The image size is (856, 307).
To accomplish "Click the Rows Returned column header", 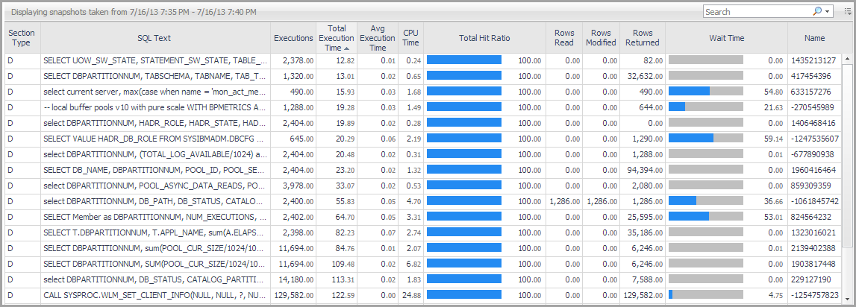I will click(642, 37).
